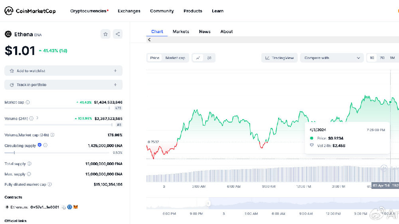
Task: Open Community menu
Action: pyautogui.click(x=162, y=11)
